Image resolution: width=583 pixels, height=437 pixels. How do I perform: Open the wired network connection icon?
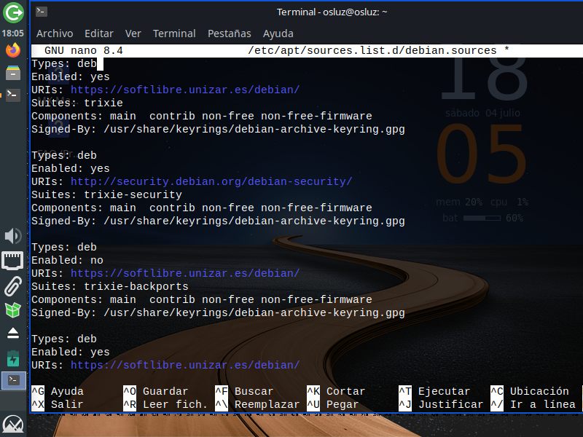coord(13,260)
